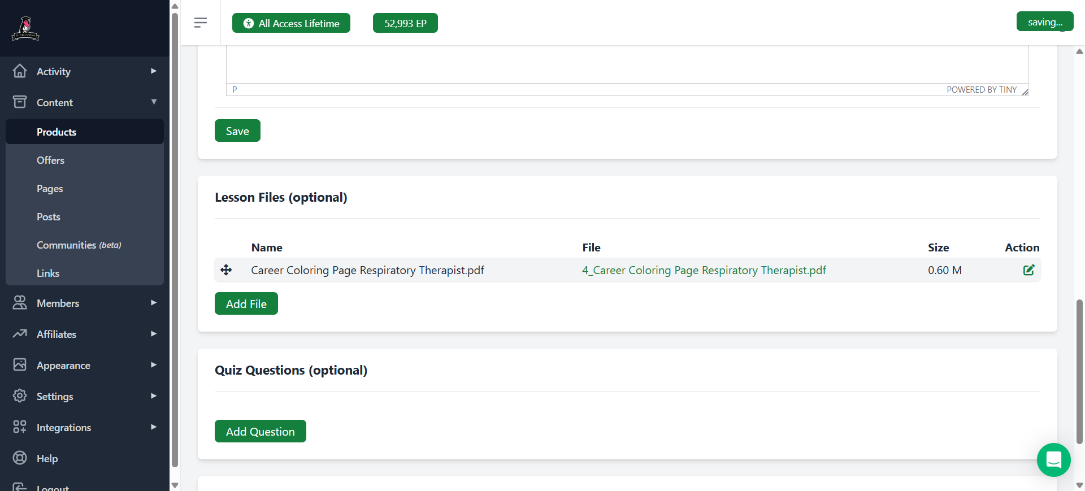Click the Settings gear icon
The image size is (1085, 491).
(20, 396)
